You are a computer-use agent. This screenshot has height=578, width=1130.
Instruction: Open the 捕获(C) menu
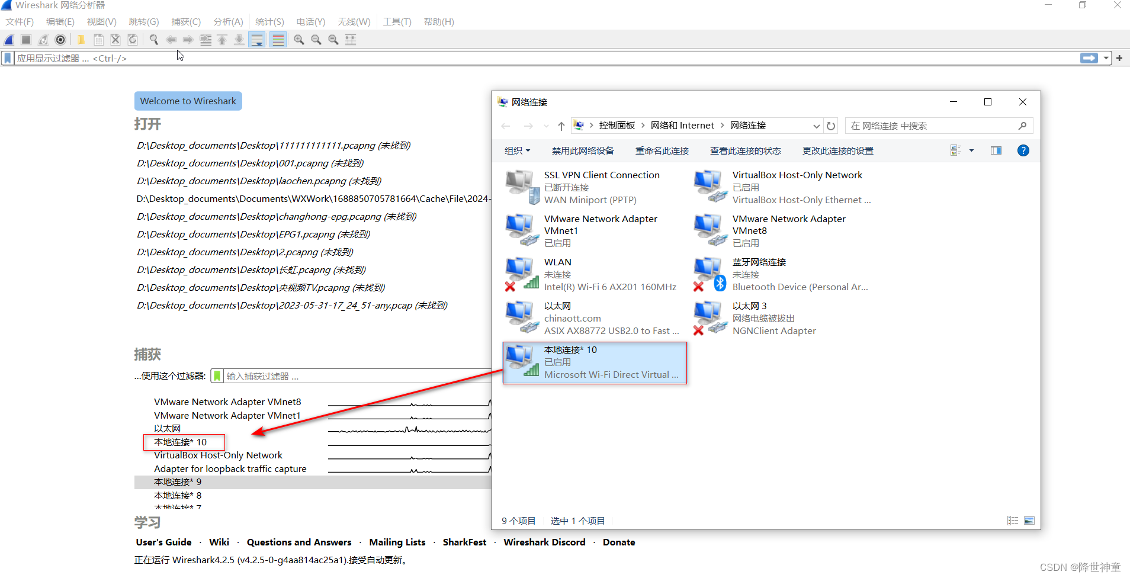coord(186,22)
